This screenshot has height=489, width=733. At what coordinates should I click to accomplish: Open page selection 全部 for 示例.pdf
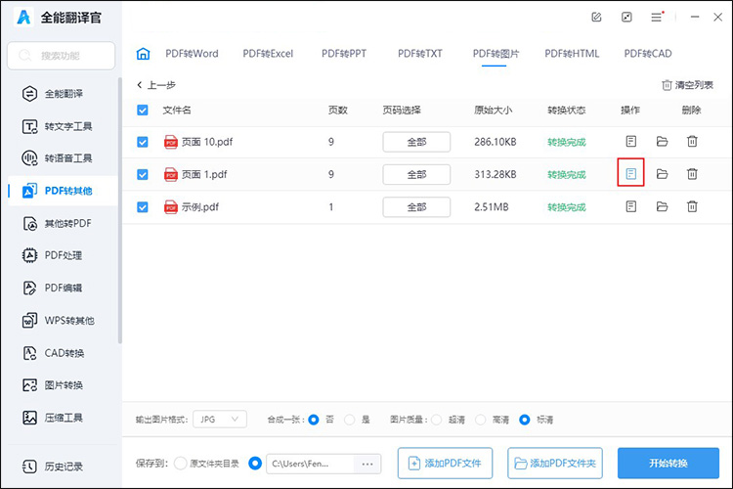click(416, 206)
